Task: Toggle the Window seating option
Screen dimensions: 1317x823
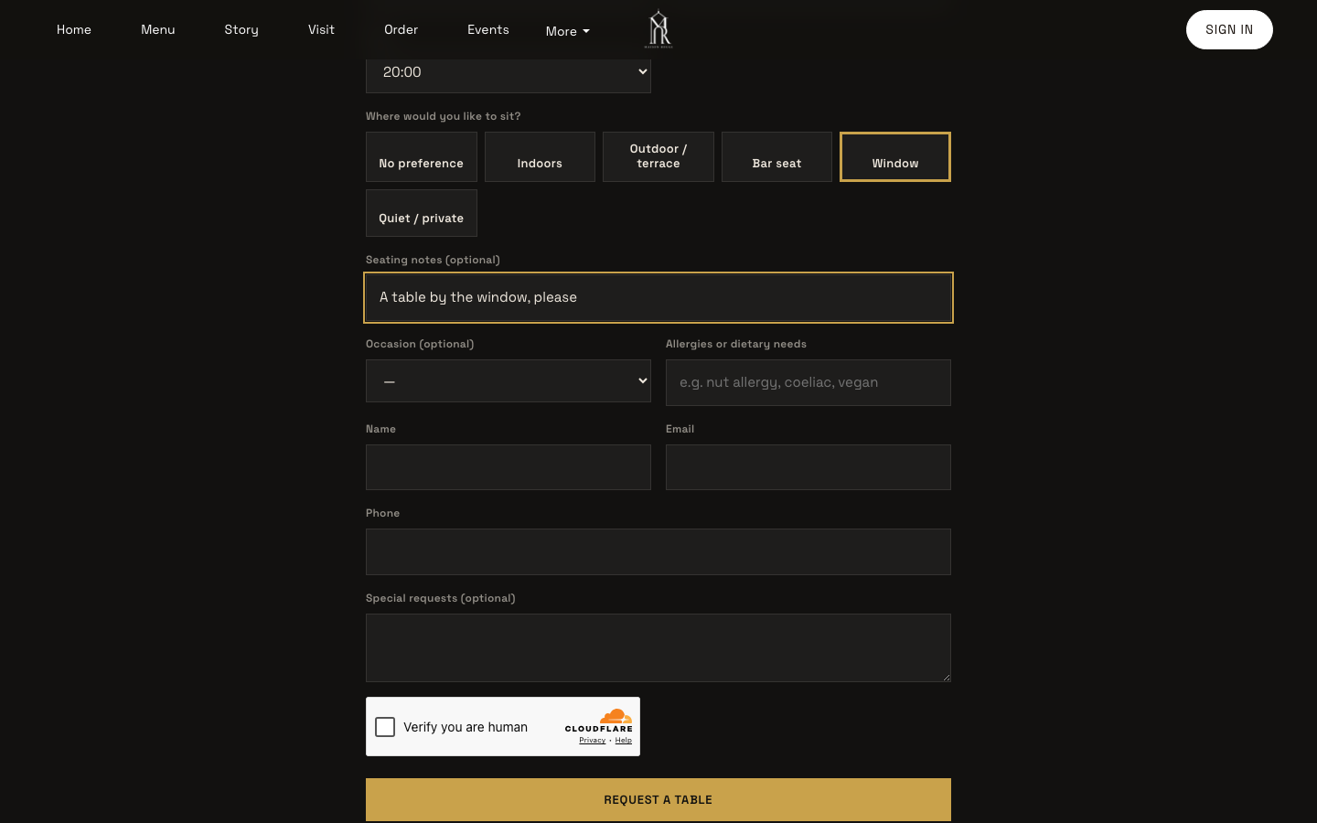Action: tap(895, 157)
